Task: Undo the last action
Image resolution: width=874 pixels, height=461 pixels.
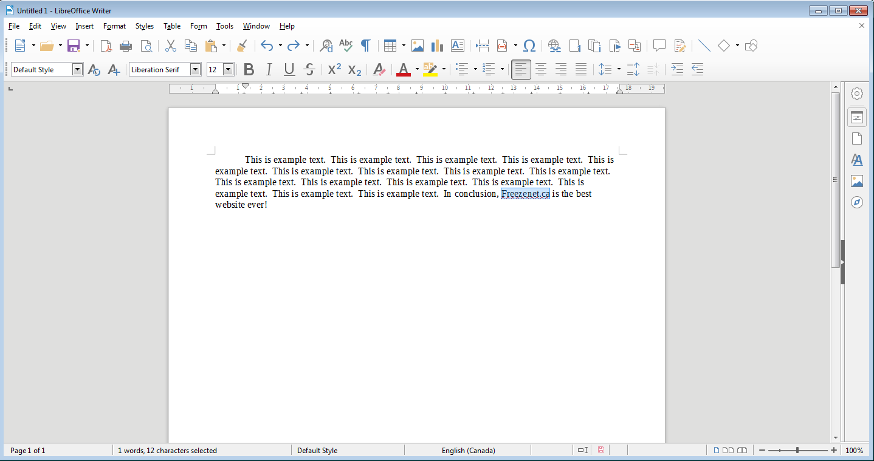Action: click(267, 46)
